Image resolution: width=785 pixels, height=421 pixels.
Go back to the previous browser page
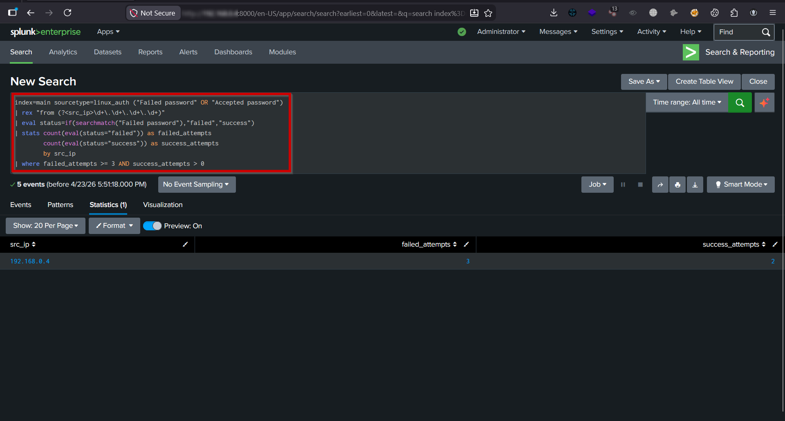point(31,13)
